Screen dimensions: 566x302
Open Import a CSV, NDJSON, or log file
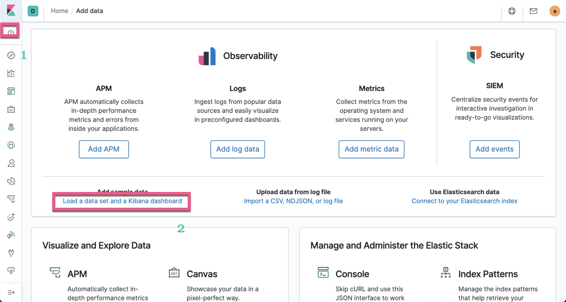[294, 201]
